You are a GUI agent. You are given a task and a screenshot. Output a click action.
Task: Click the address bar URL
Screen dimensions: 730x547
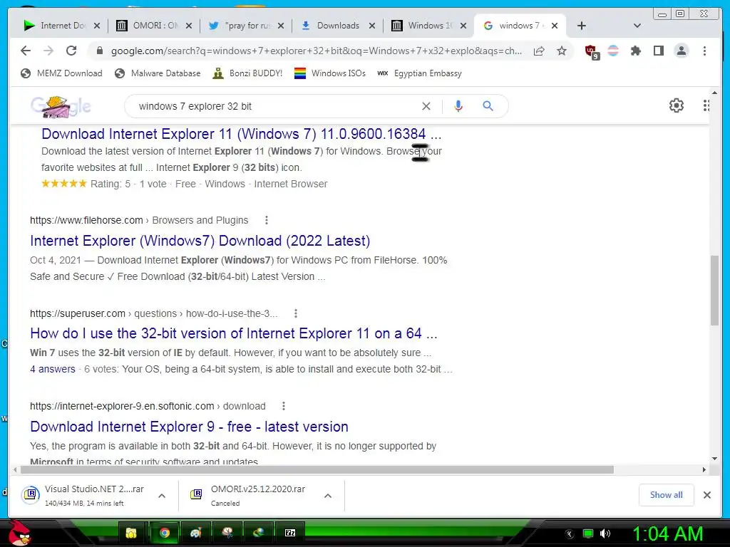317,51
